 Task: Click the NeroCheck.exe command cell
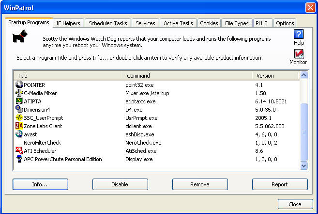pyautogui.click(x=143, y=143)
